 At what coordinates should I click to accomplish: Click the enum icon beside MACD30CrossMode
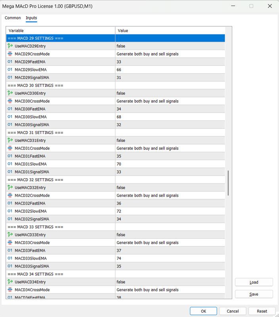point(10,101)
